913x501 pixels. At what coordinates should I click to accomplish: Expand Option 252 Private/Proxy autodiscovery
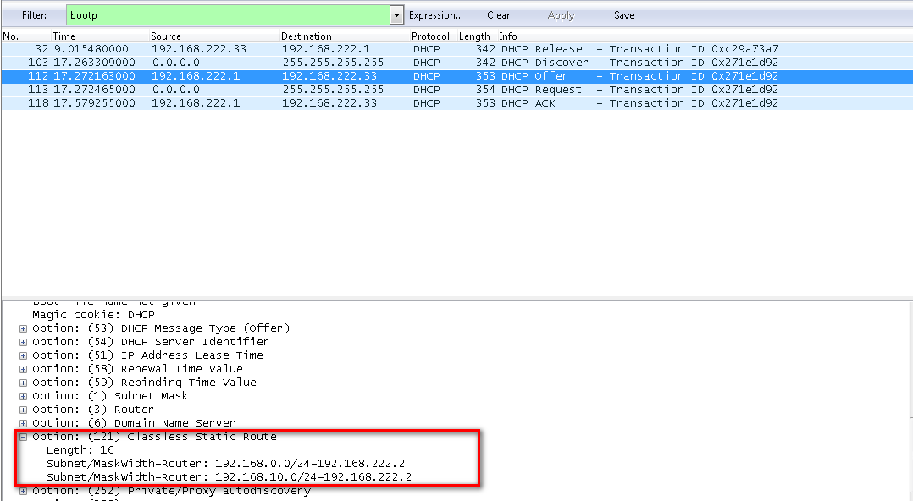click(x=22, y=490)
